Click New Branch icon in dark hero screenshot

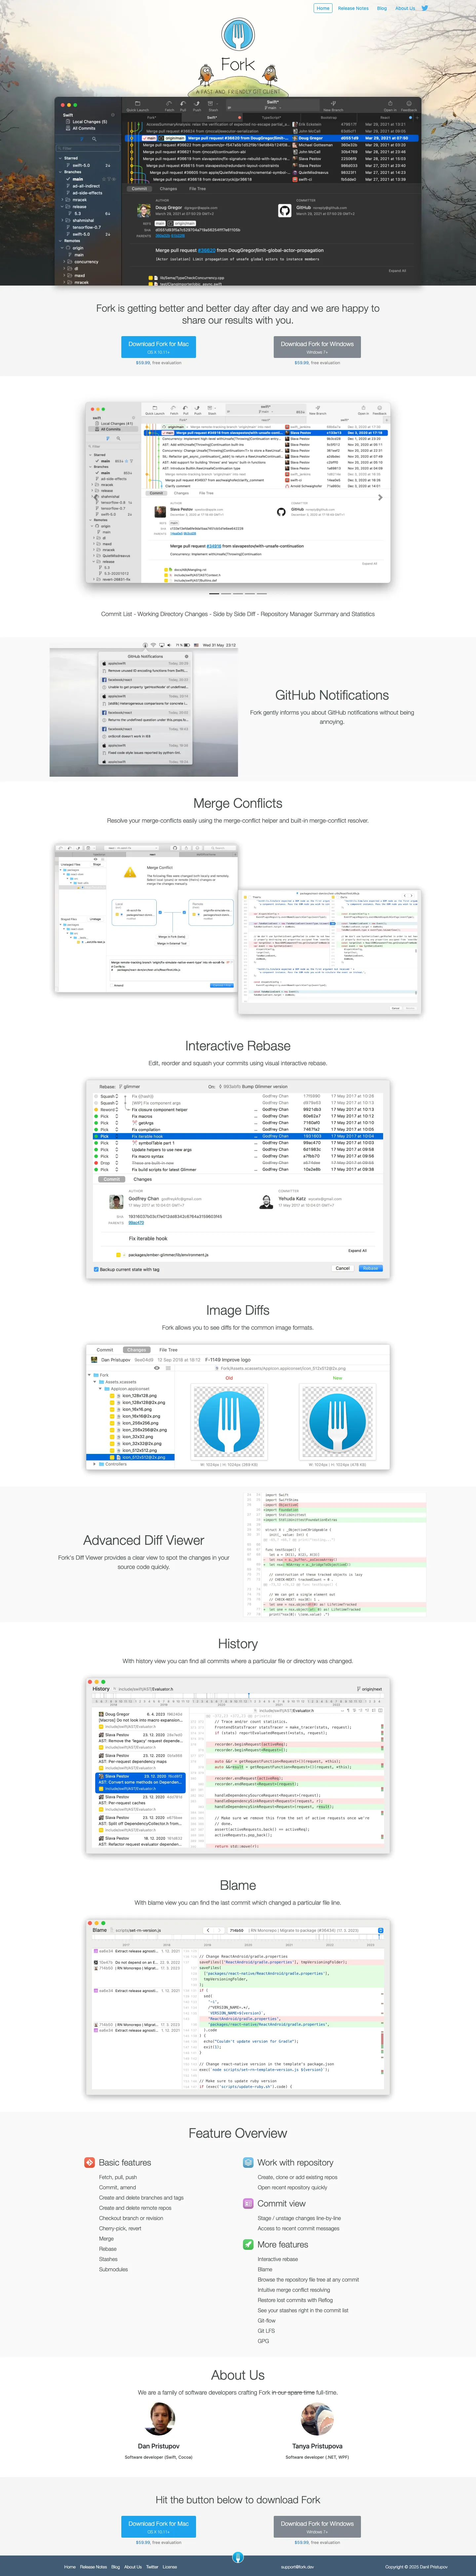pos(333,104)
